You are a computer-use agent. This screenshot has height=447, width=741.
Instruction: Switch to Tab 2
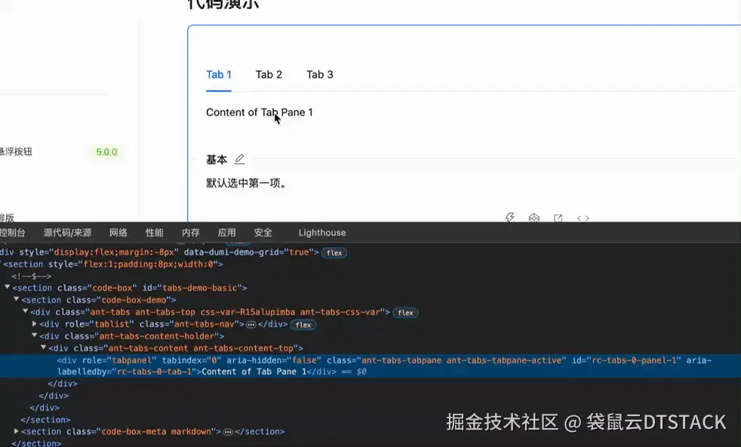pos(269,75)
